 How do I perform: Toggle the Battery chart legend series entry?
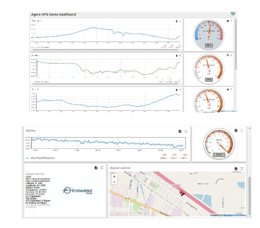(x=41, y=158)
